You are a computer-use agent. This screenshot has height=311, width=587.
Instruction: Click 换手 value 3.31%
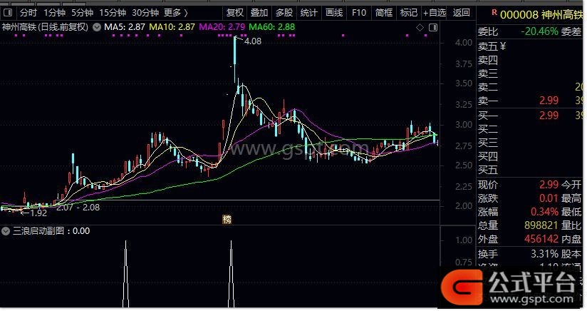point(545,254)
